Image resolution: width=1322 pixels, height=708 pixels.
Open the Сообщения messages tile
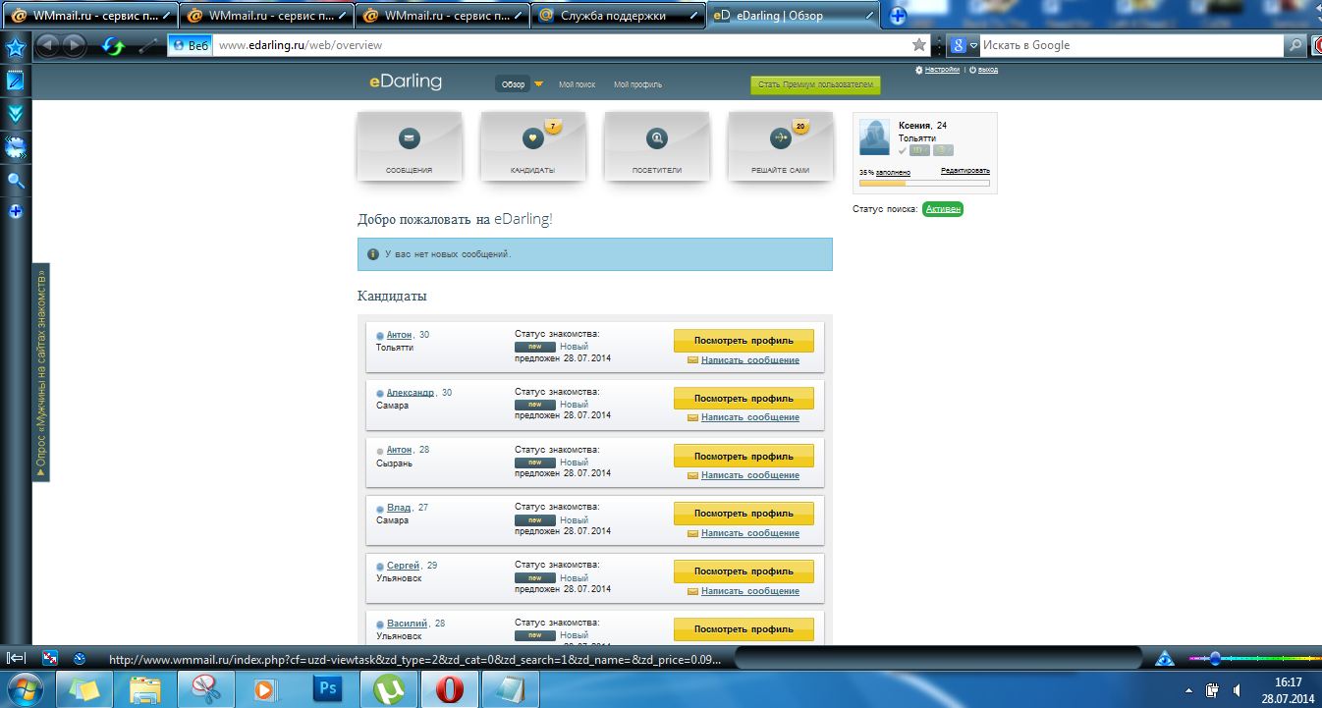coord(410,146)
